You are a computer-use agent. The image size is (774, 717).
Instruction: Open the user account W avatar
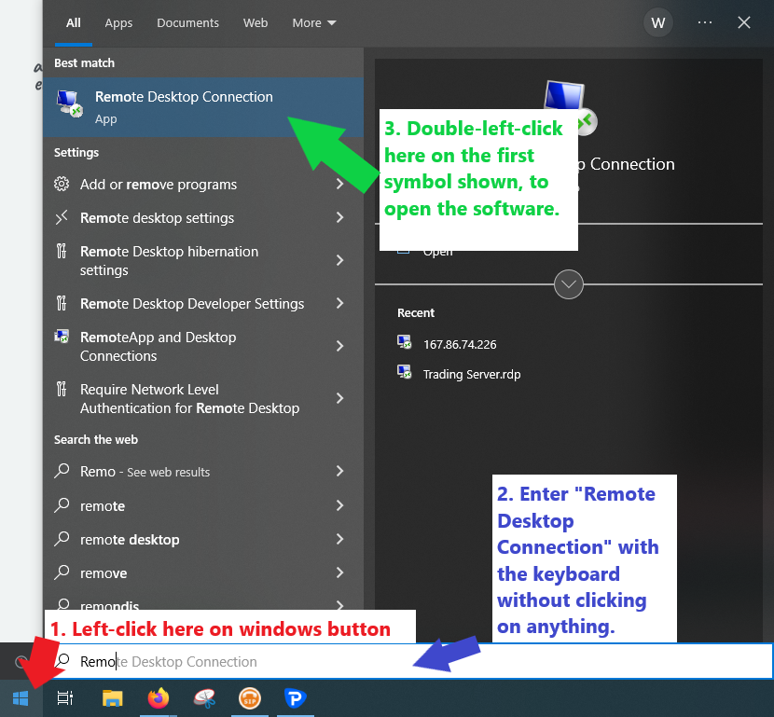pos(658,22)
